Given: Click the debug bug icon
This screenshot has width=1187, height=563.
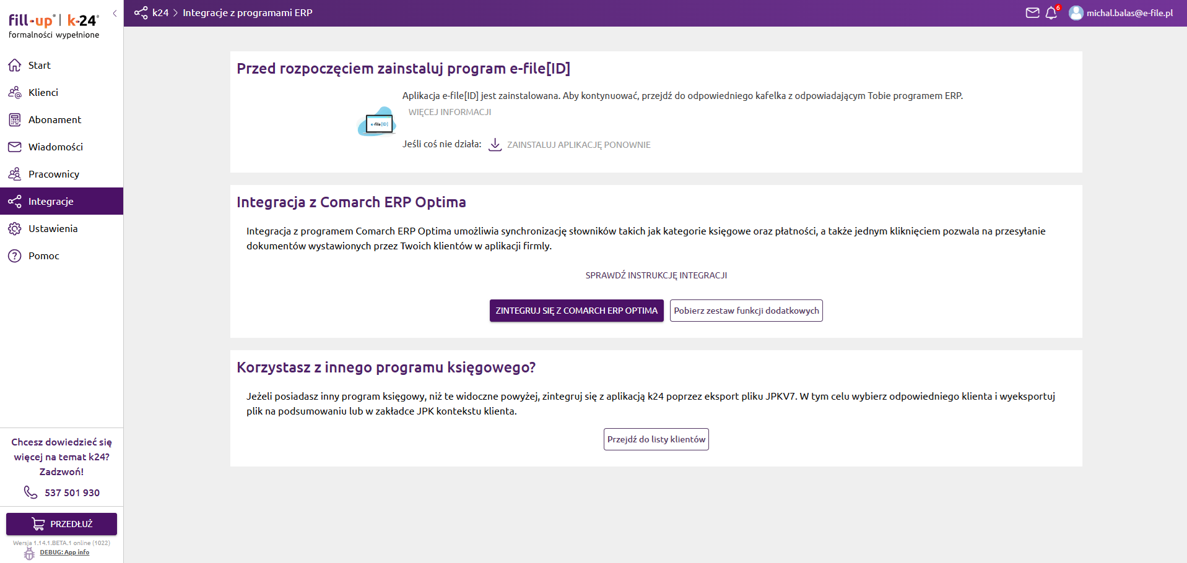Looking at the screenshot, I should click(x=29, y=553).
